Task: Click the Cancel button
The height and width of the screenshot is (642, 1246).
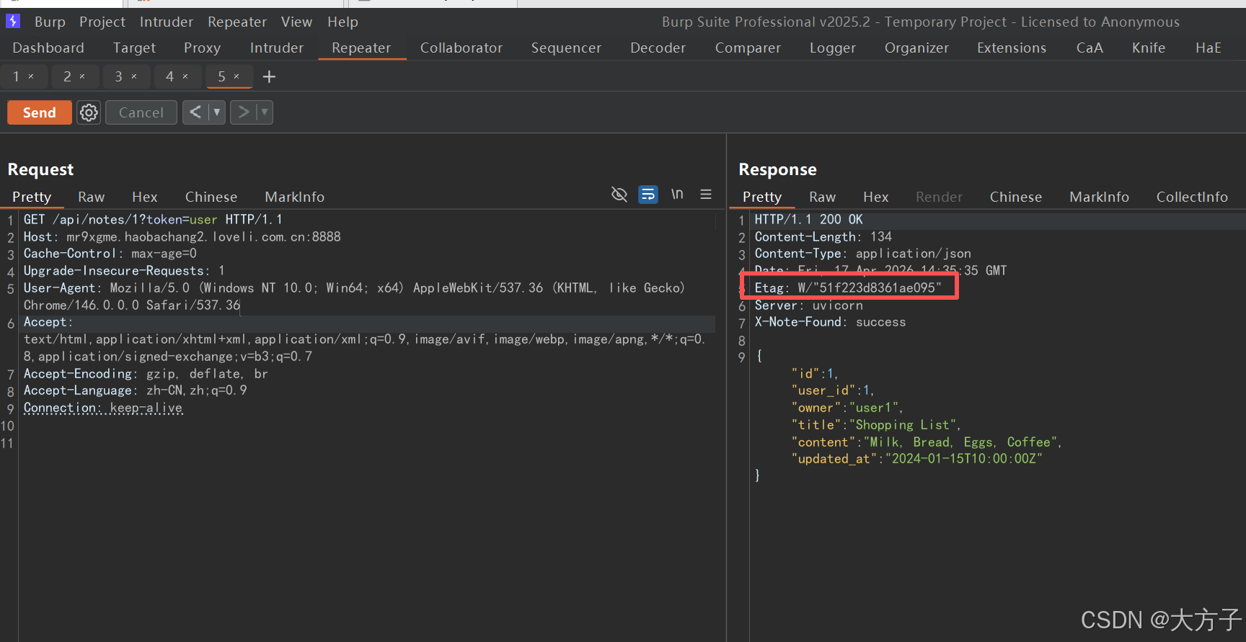Action: pos(141,112)
